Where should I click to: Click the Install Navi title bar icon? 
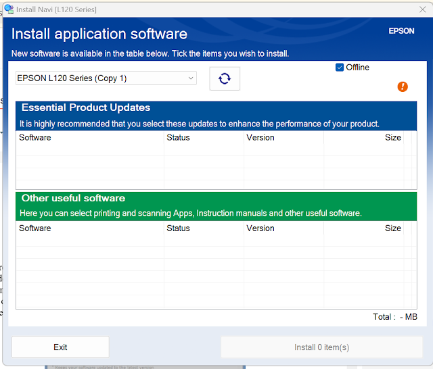pos(9,9)
